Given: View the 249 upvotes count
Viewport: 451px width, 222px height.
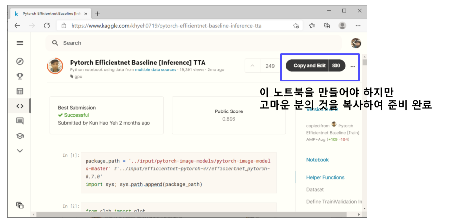Looking at the screenshot, I should pyautogui.click(x=270, y=66).
